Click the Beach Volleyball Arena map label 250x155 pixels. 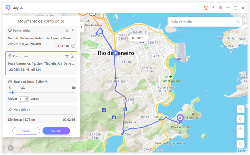coord(170,143)
